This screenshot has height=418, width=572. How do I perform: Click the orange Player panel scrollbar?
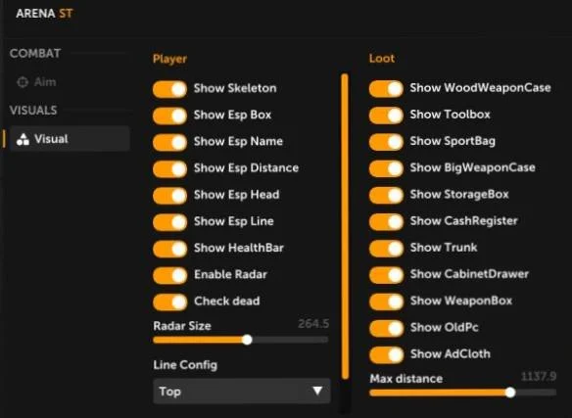[x=345, y=226]
